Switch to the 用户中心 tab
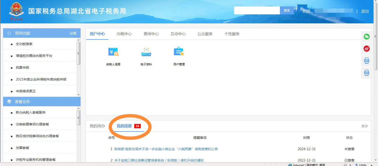The image size is (378, 166). click(97, 34)
